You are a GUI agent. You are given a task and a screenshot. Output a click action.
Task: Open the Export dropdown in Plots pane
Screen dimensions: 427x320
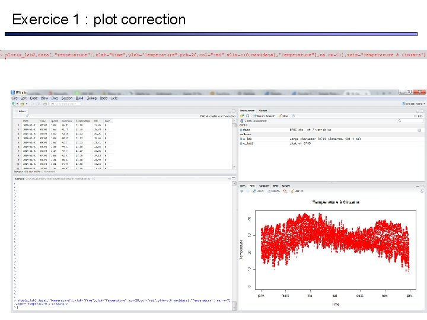click(x=274, y=191)
